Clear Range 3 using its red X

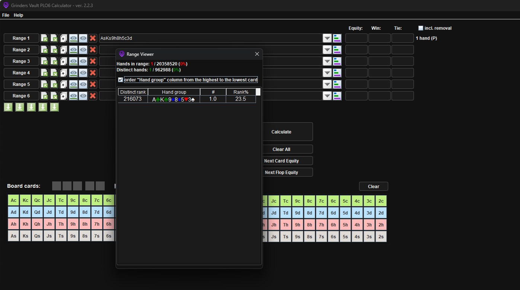(93, 61)
